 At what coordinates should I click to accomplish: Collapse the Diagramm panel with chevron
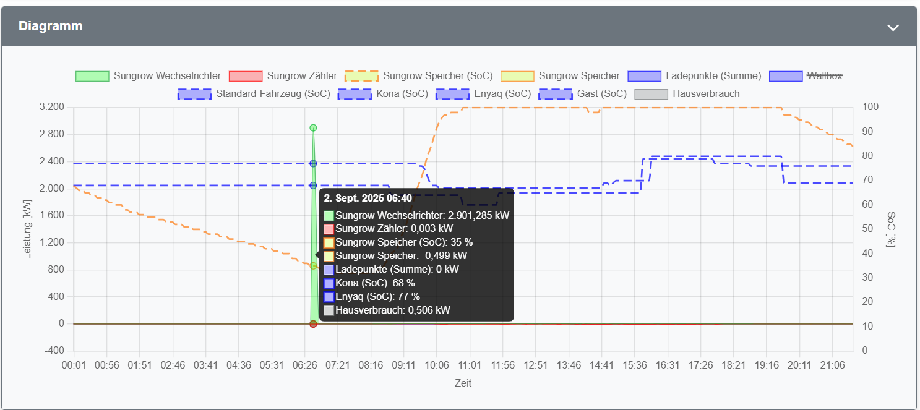tap(892, 27)
